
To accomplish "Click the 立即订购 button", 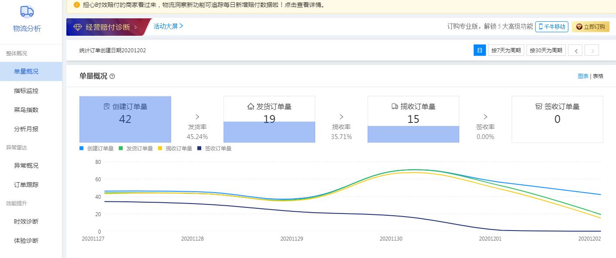I will click(591, 26).
